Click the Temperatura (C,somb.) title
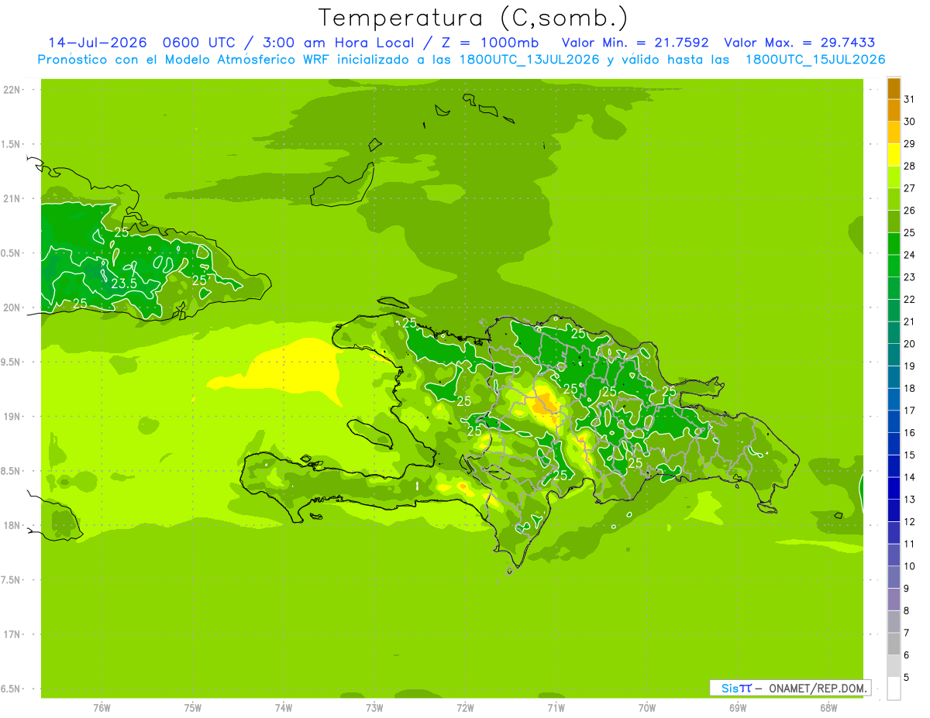This screenshot has height=718, width=930. [x=474, y=17]
